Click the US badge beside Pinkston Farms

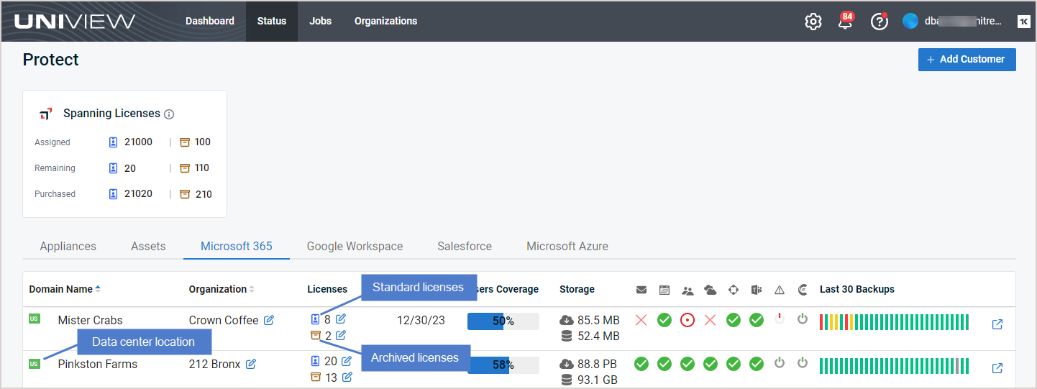click(x=35, y=364)
